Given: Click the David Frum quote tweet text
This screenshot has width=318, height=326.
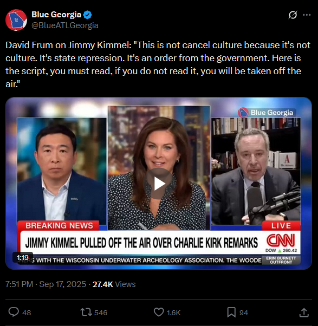Looking at the screenshot, I should (158, 64).
